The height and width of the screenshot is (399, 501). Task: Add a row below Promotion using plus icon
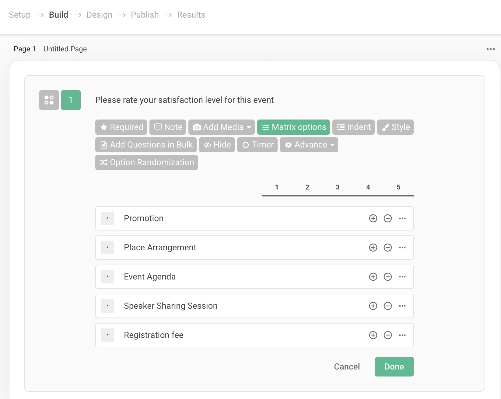tap(373, 218)
